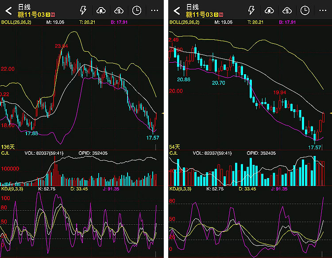Tap the red M badge in left chart title

[53, 15]
